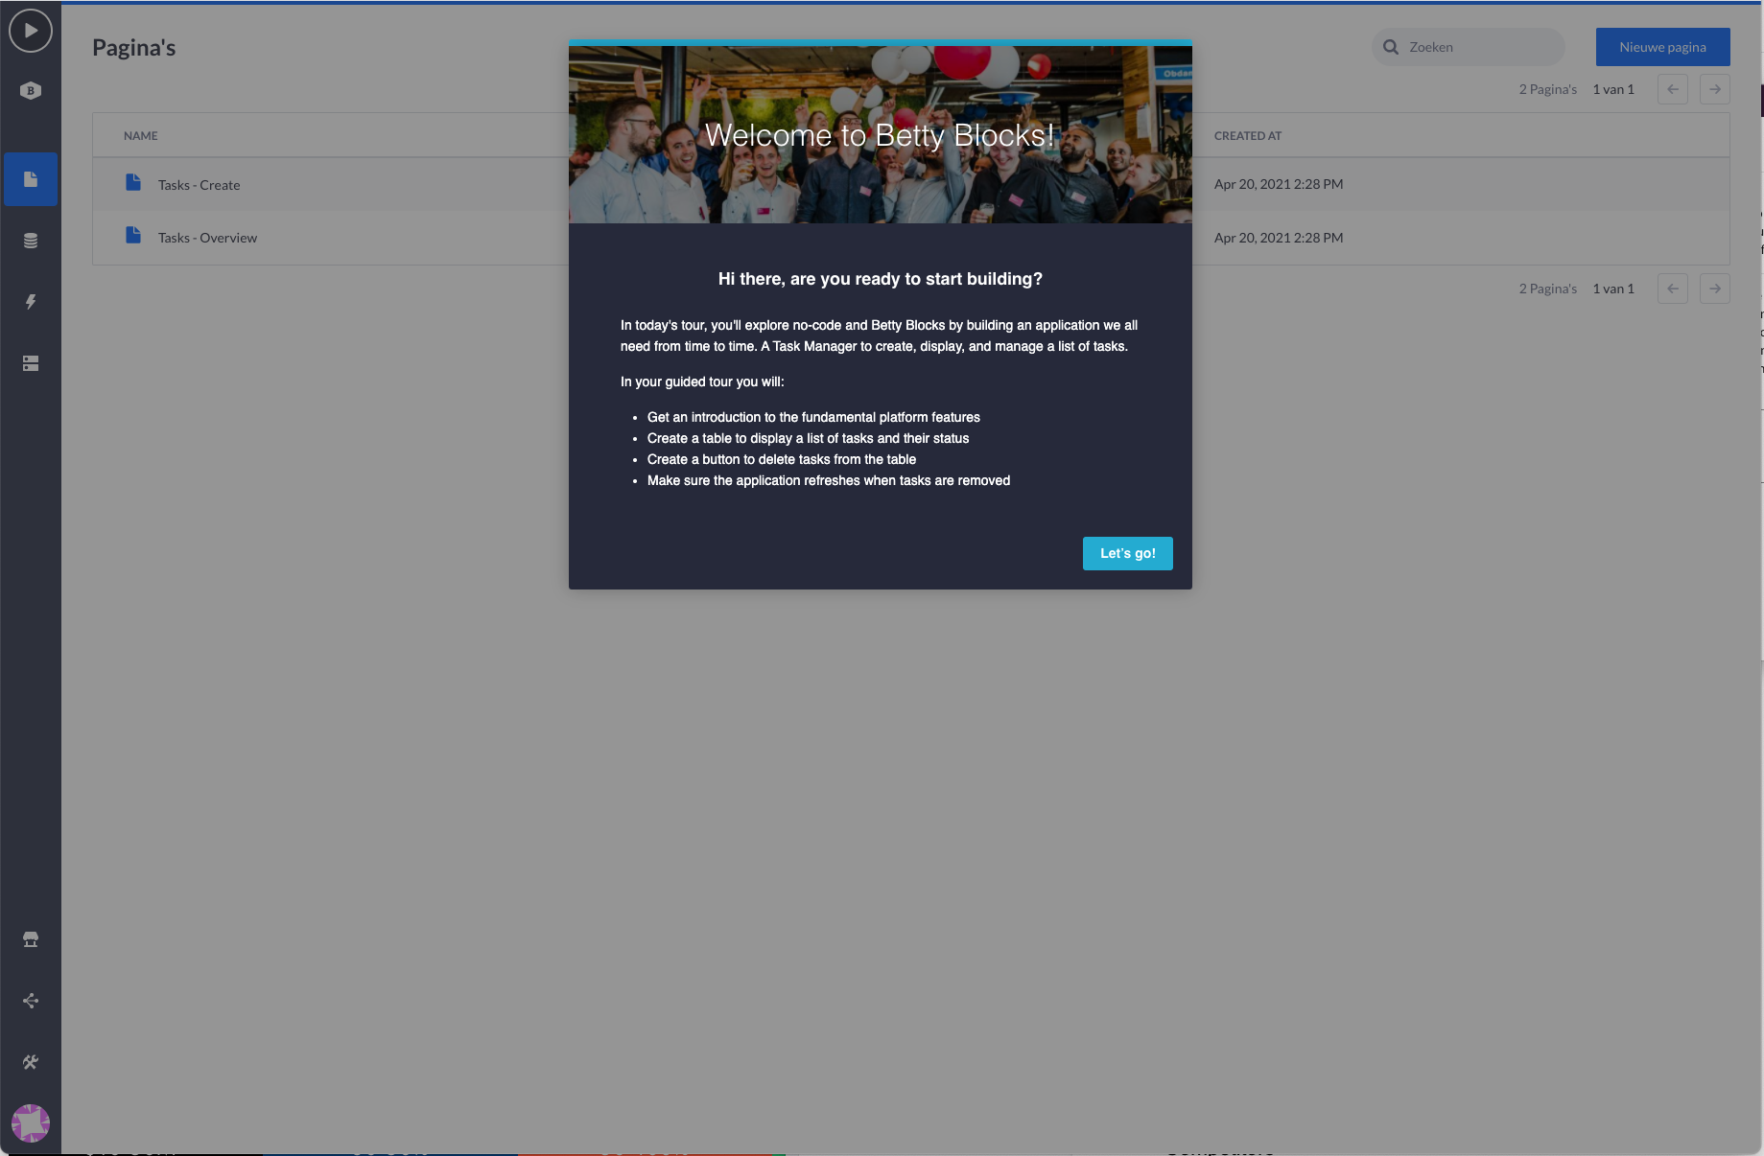Click bullet 'Create a table to display a list'

(808, 438)
